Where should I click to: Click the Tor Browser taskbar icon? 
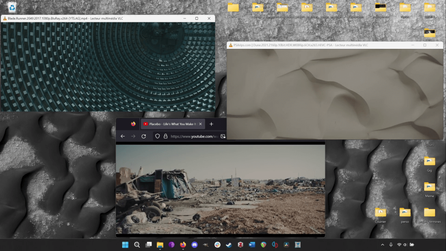point(171,245)
